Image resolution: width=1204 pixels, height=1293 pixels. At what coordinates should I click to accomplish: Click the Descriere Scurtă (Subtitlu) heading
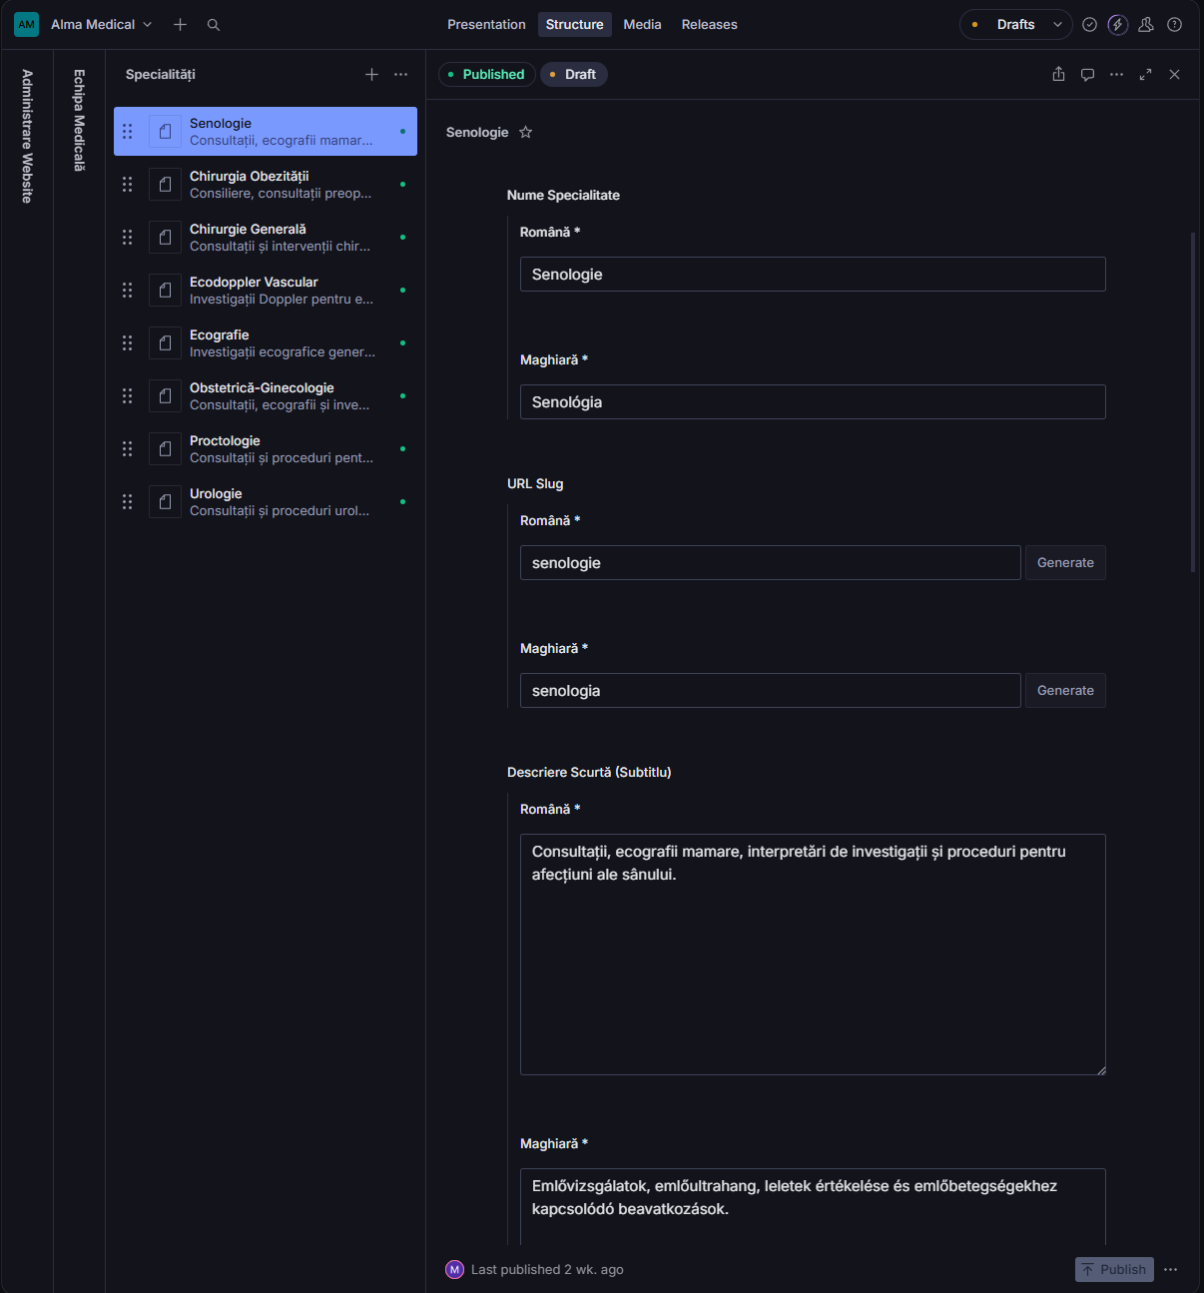point(589,772)
